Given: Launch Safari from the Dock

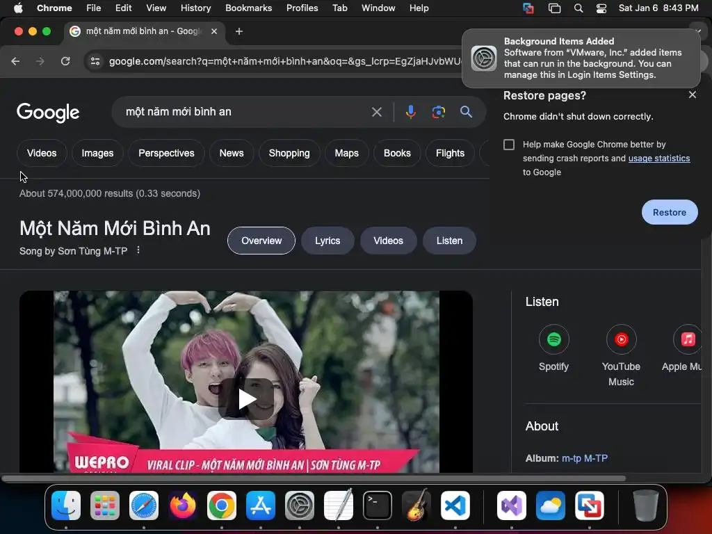Looking at the screenshot, I should point(144,505).
